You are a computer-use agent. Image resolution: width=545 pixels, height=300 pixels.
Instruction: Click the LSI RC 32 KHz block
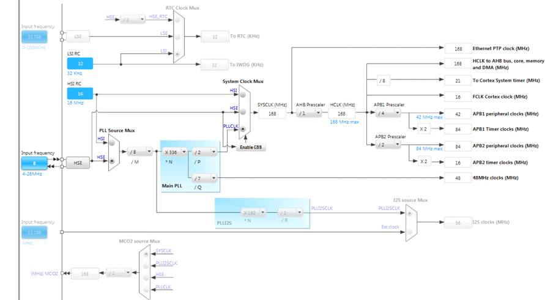tap(80, 64)
